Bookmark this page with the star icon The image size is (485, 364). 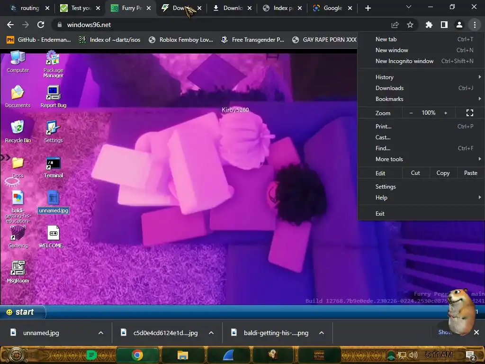pos(410,25)
